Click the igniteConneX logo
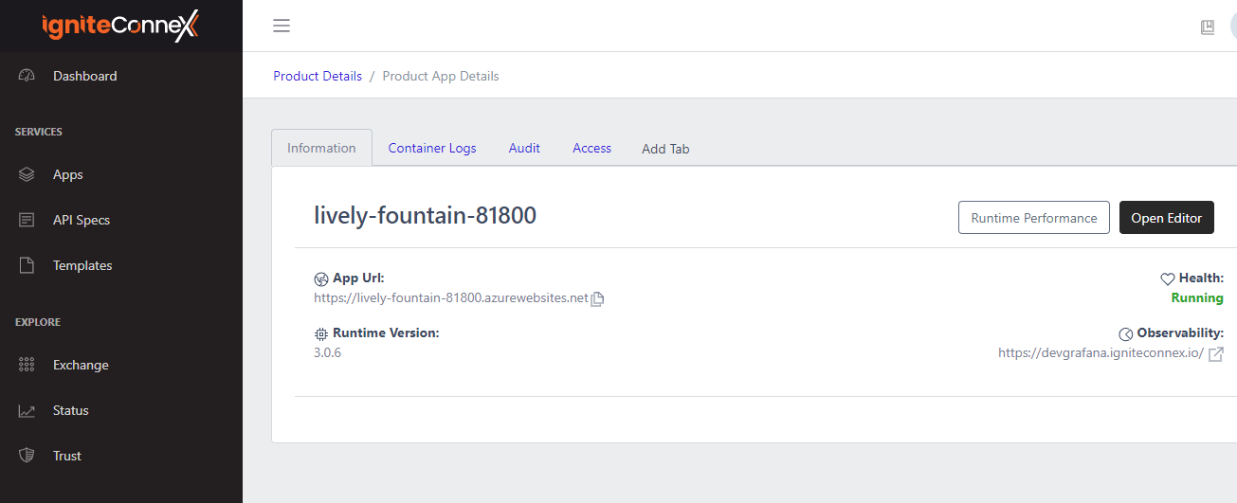The image size is (1237, 503). click(120, 27)
